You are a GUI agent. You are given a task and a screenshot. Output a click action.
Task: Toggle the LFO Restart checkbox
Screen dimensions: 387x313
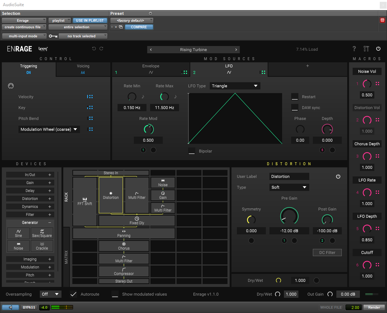click(295, 97)
